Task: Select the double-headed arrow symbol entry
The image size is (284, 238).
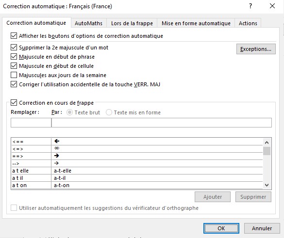Action: tap(57, 148)
